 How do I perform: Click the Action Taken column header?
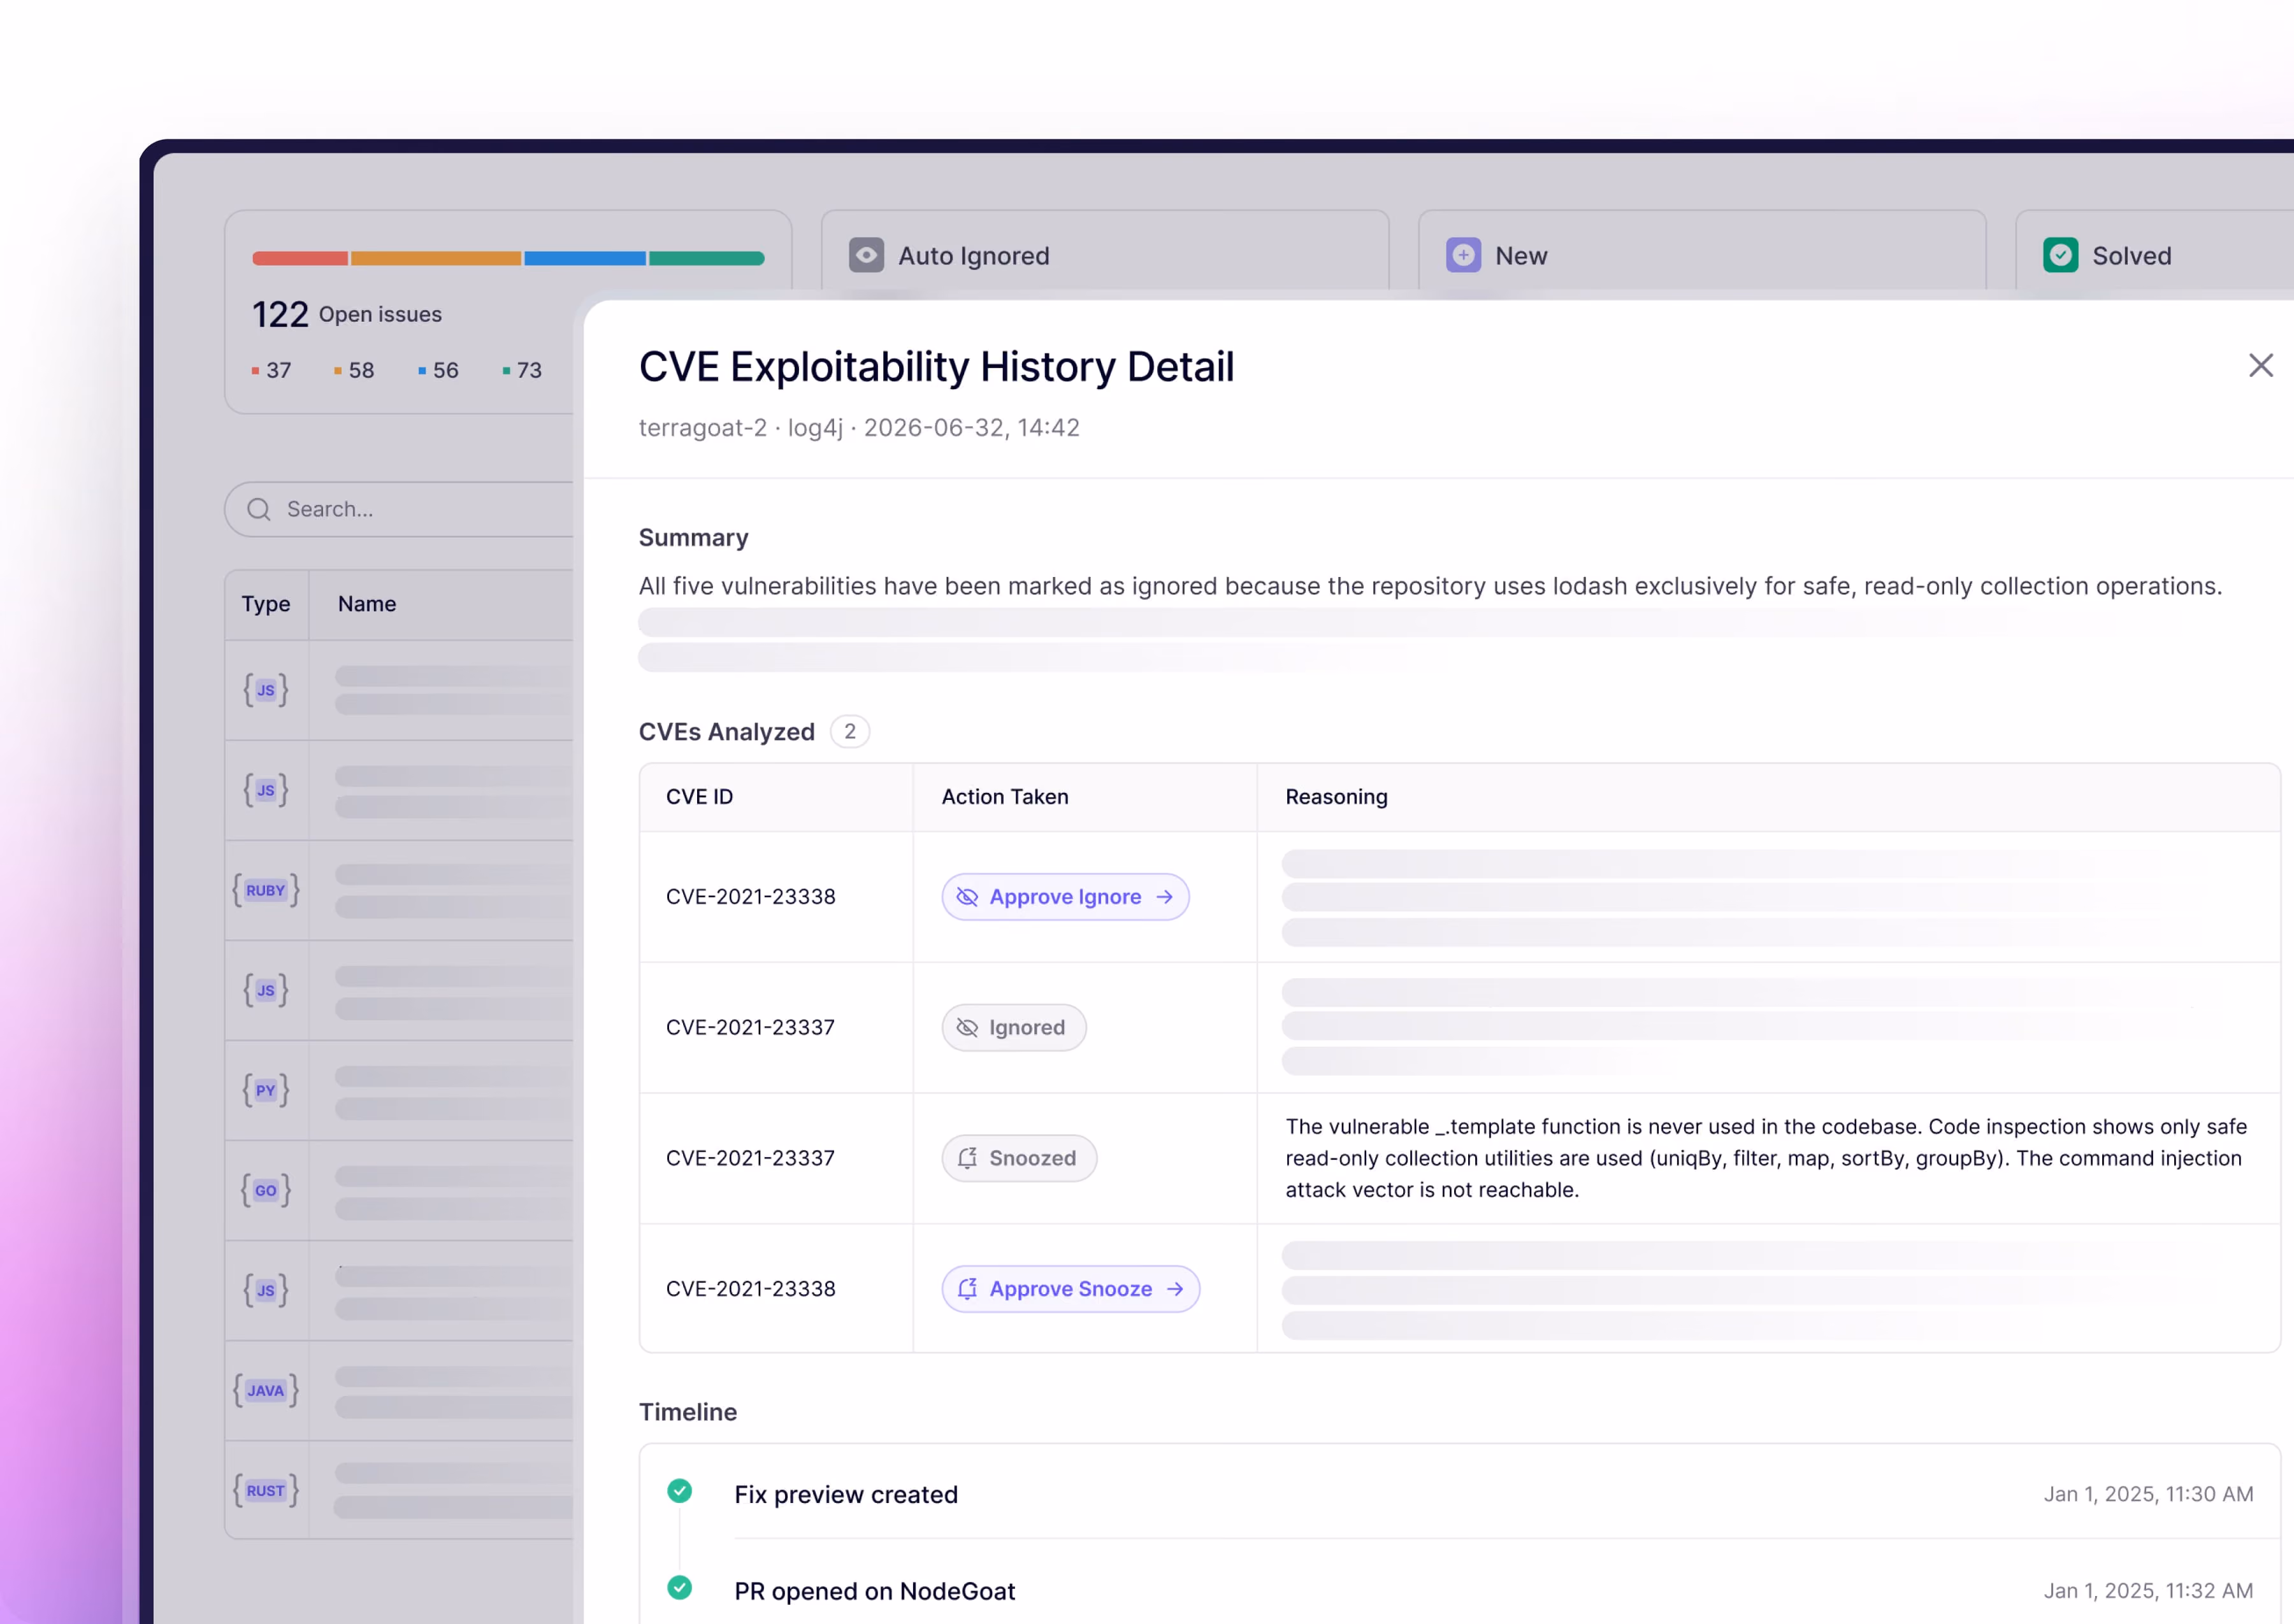tap(1004, 797)
